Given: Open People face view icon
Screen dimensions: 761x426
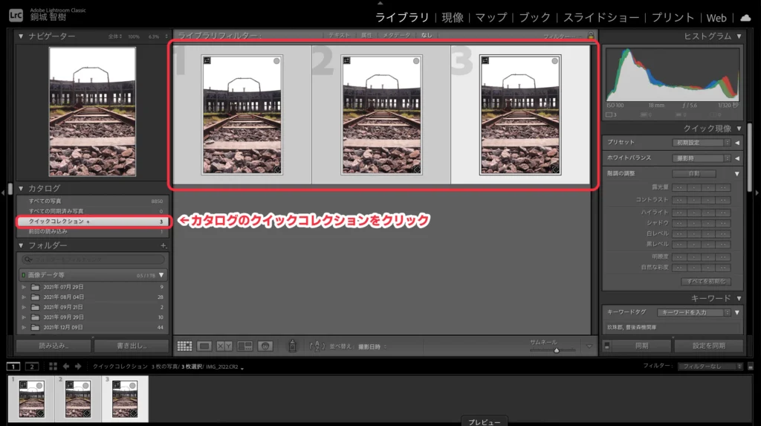Looking at the screenshot, I should [x=265, y=346].
